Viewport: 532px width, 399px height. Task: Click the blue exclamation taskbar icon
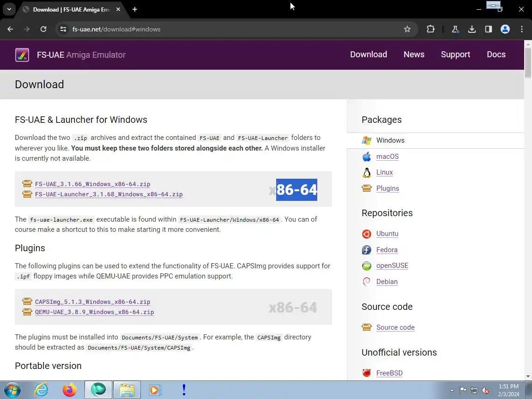(183, 390)
